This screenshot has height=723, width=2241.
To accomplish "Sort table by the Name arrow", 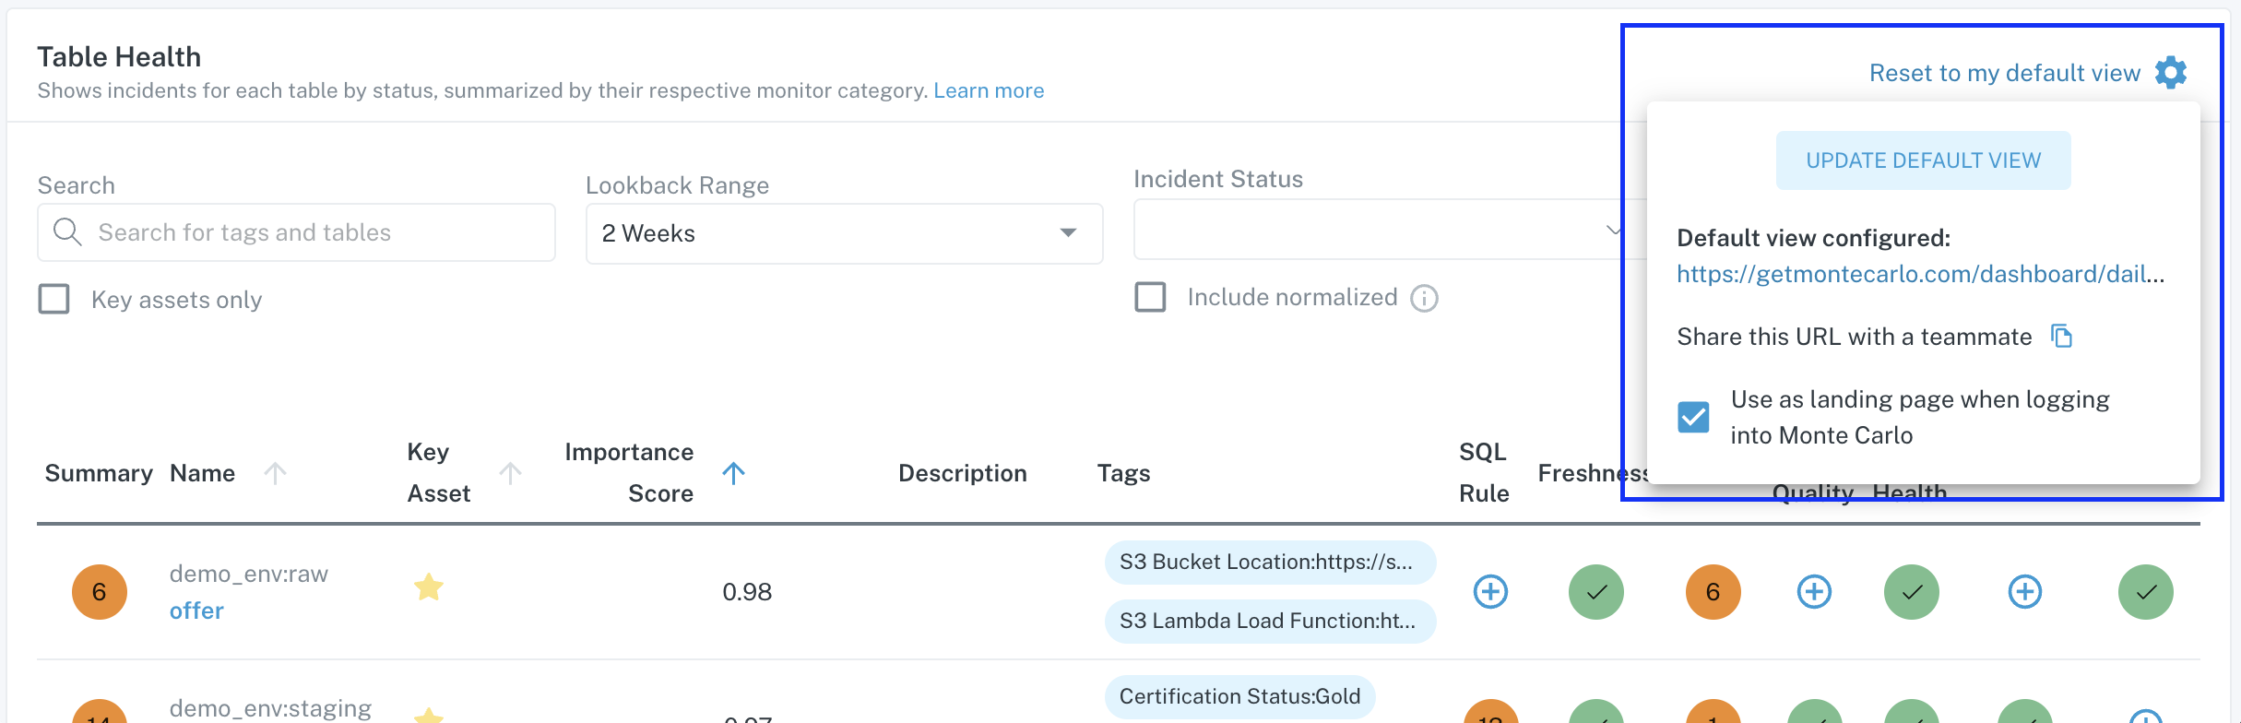I will click(x=275, y=473).
